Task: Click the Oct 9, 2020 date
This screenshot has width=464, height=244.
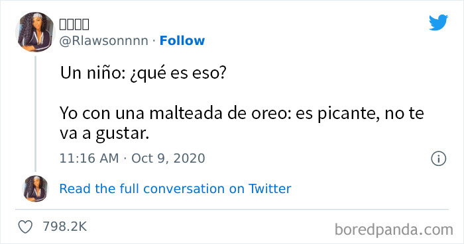Action: [168, 159]
